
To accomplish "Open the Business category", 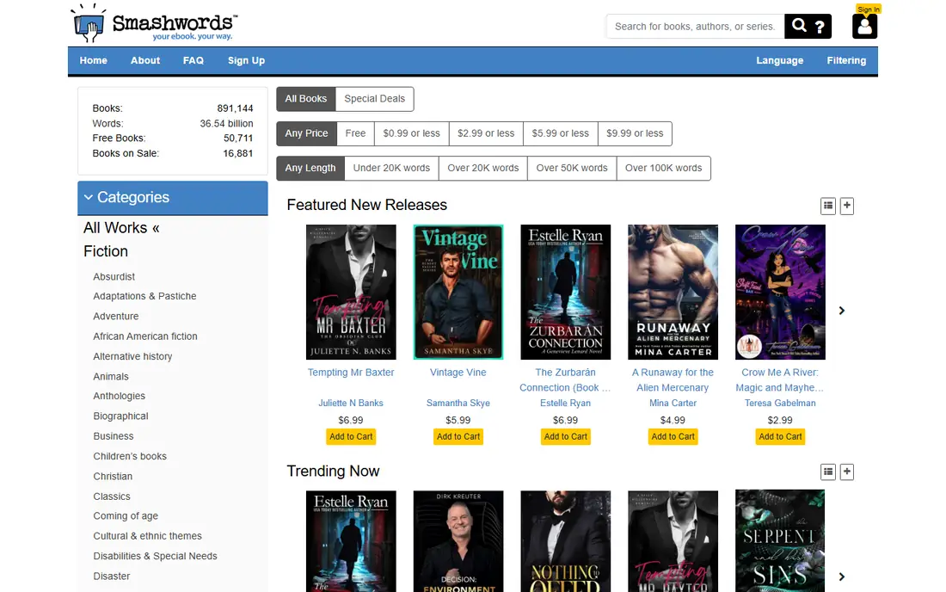I will (114, 436).
